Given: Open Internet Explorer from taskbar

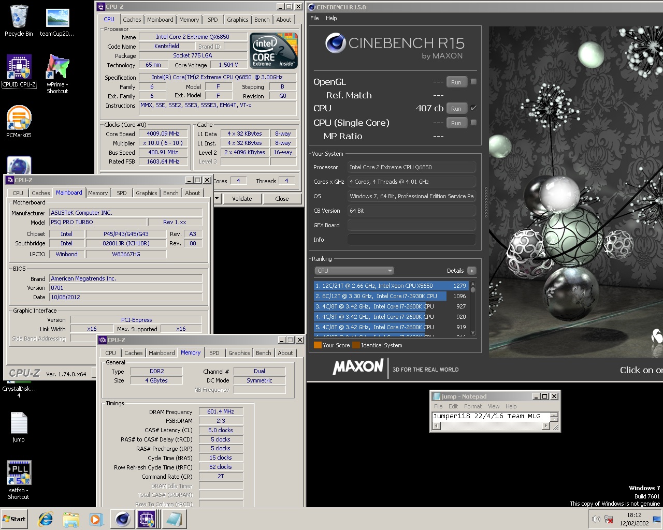Looking at the screenshot, I should click(x=46, y=519).
